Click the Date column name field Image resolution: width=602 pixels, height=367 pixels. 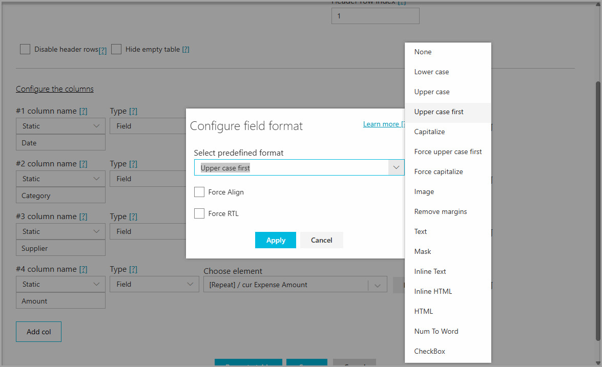tap(60, 143)
